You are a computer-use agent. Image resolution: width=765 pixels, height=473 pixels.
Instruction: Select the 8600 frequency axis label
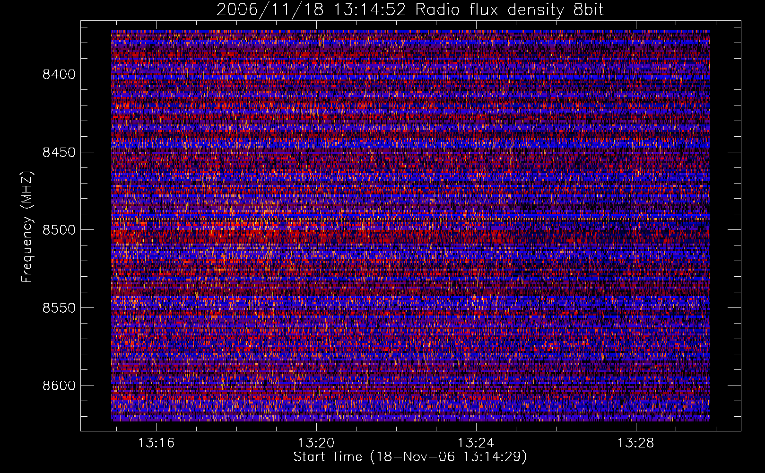pyautogui.click(x=59, y=385)
